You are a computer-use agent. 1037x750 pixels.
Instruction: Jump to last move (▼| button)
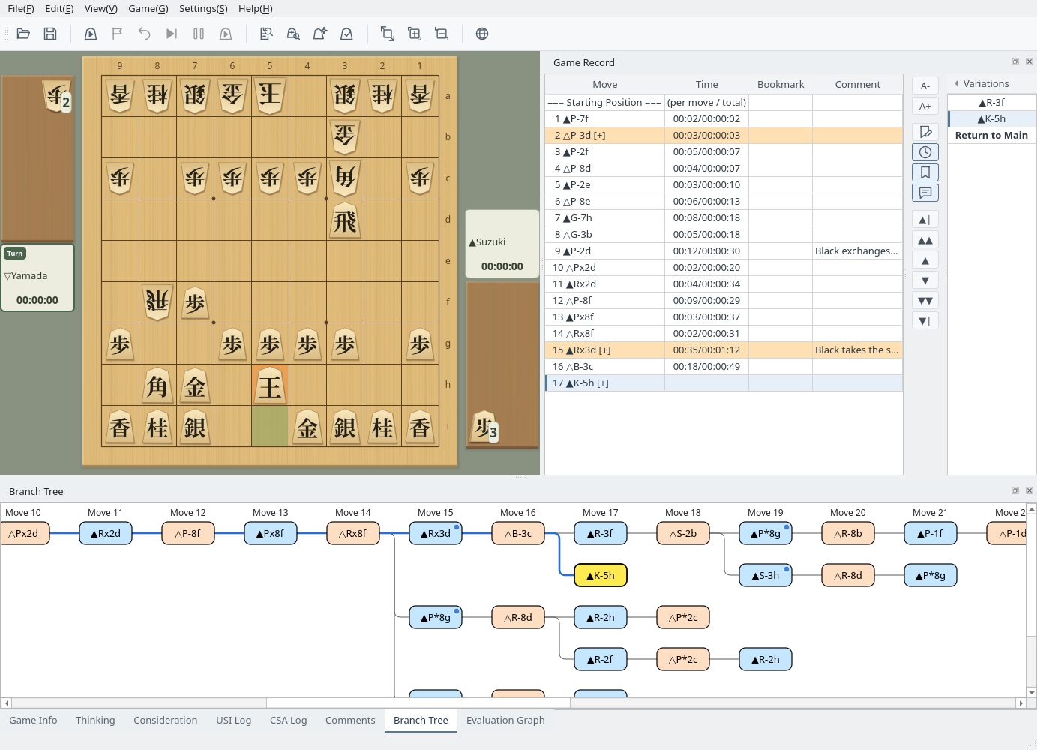point(925,321)
